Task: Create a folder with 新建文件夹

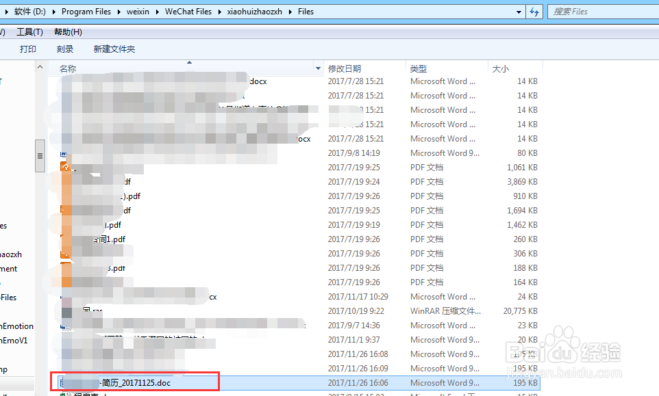Action: coord(114,49)
